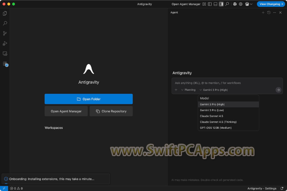The image size is (287, 191).
Task: Click the Open Folder button
Action: click(88, 99)
